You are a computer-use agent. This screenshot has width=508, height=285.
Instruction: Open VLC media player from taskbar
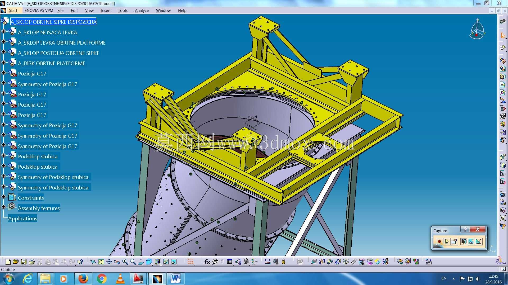[x=120, y=279]
